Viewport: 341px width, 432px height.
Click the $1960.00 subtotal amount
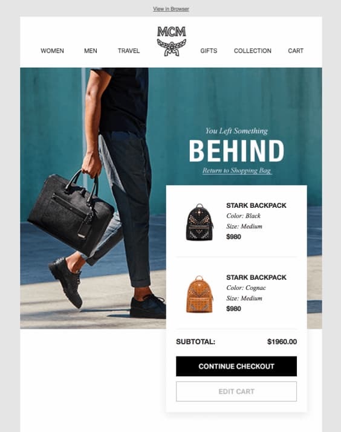[282, 341]
